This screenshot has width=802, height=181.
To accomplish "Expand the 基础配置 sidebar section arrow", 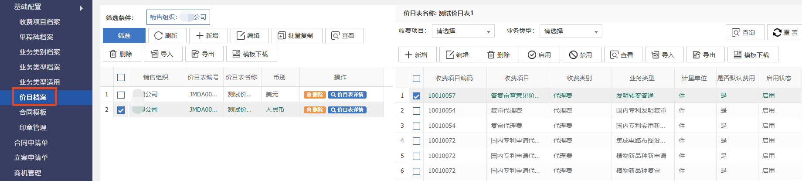I will coord(82,8).
